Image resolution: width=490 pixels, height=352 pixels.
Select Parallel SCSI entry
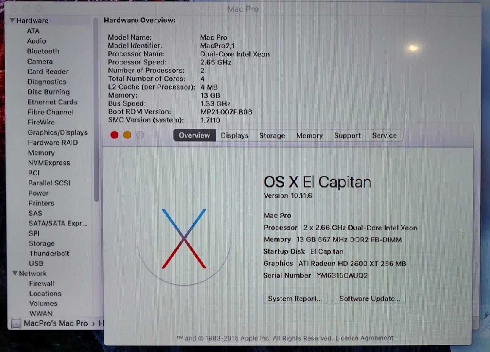(49, 183)
